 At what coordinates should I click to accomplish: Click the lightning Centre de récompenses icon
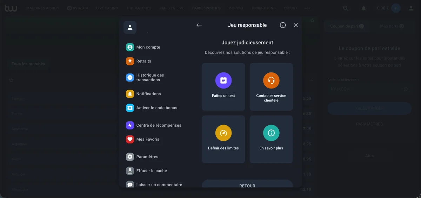coord(130,125)
